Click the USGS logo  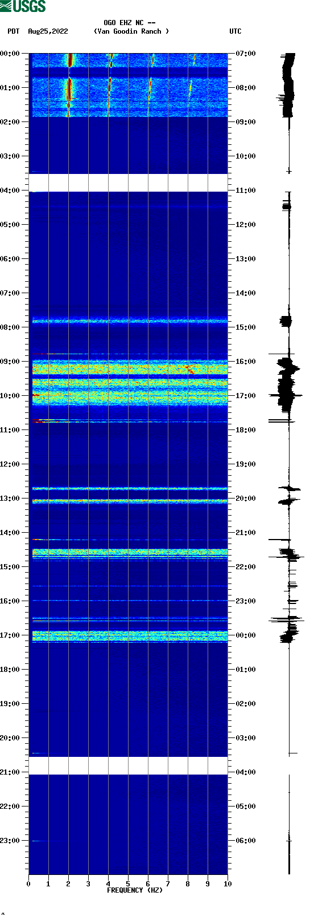[x=23, y=6]
